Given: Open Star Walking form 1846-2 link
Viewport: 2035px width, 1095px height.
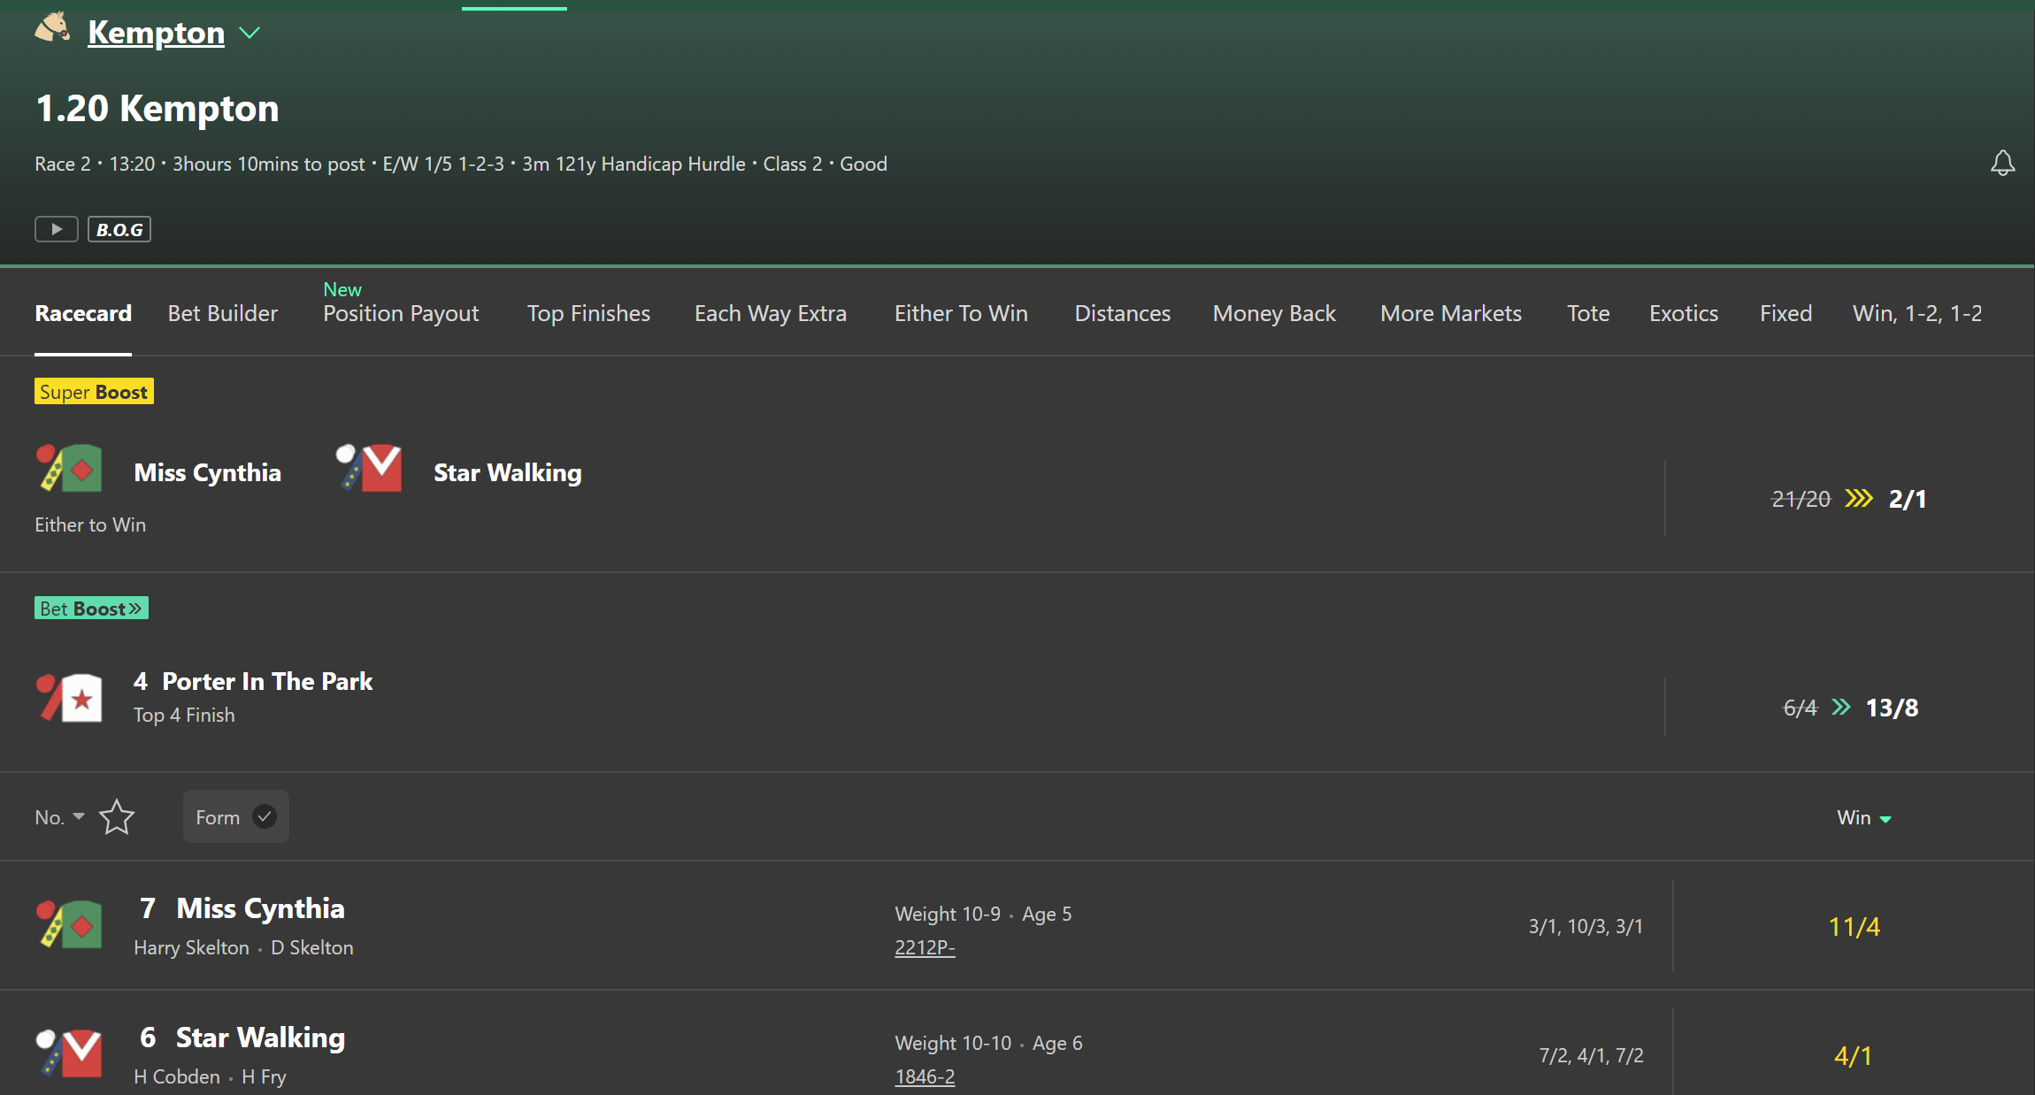Looking at the screenshot, I should coord(925,1076).
